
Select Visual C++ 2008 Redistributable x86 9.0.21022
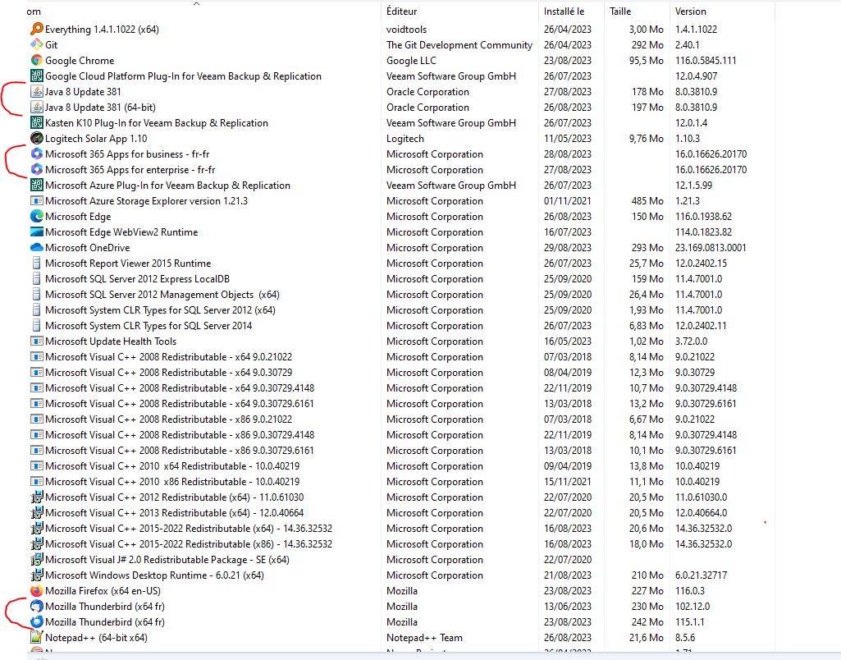(x=168, y=419)
